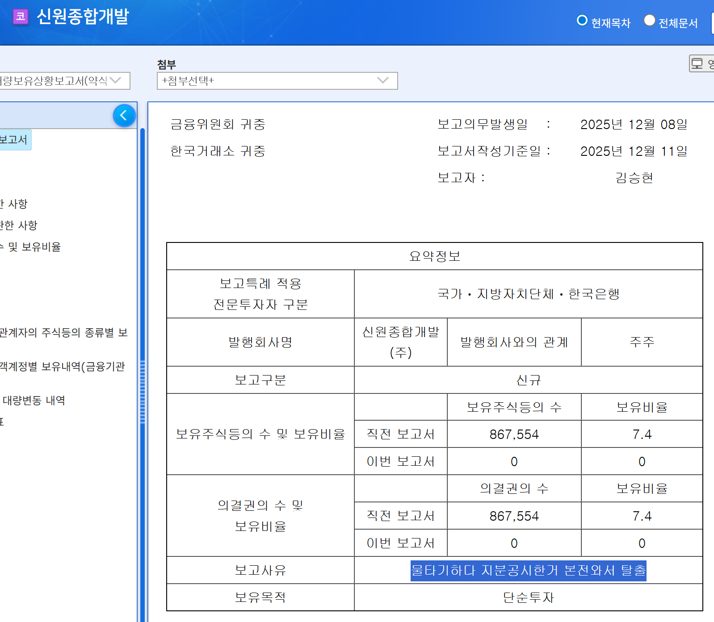This screenshot has height=622, width=714.
Task: Click the 주주 relationship cell
Action: tap(642, 342)
